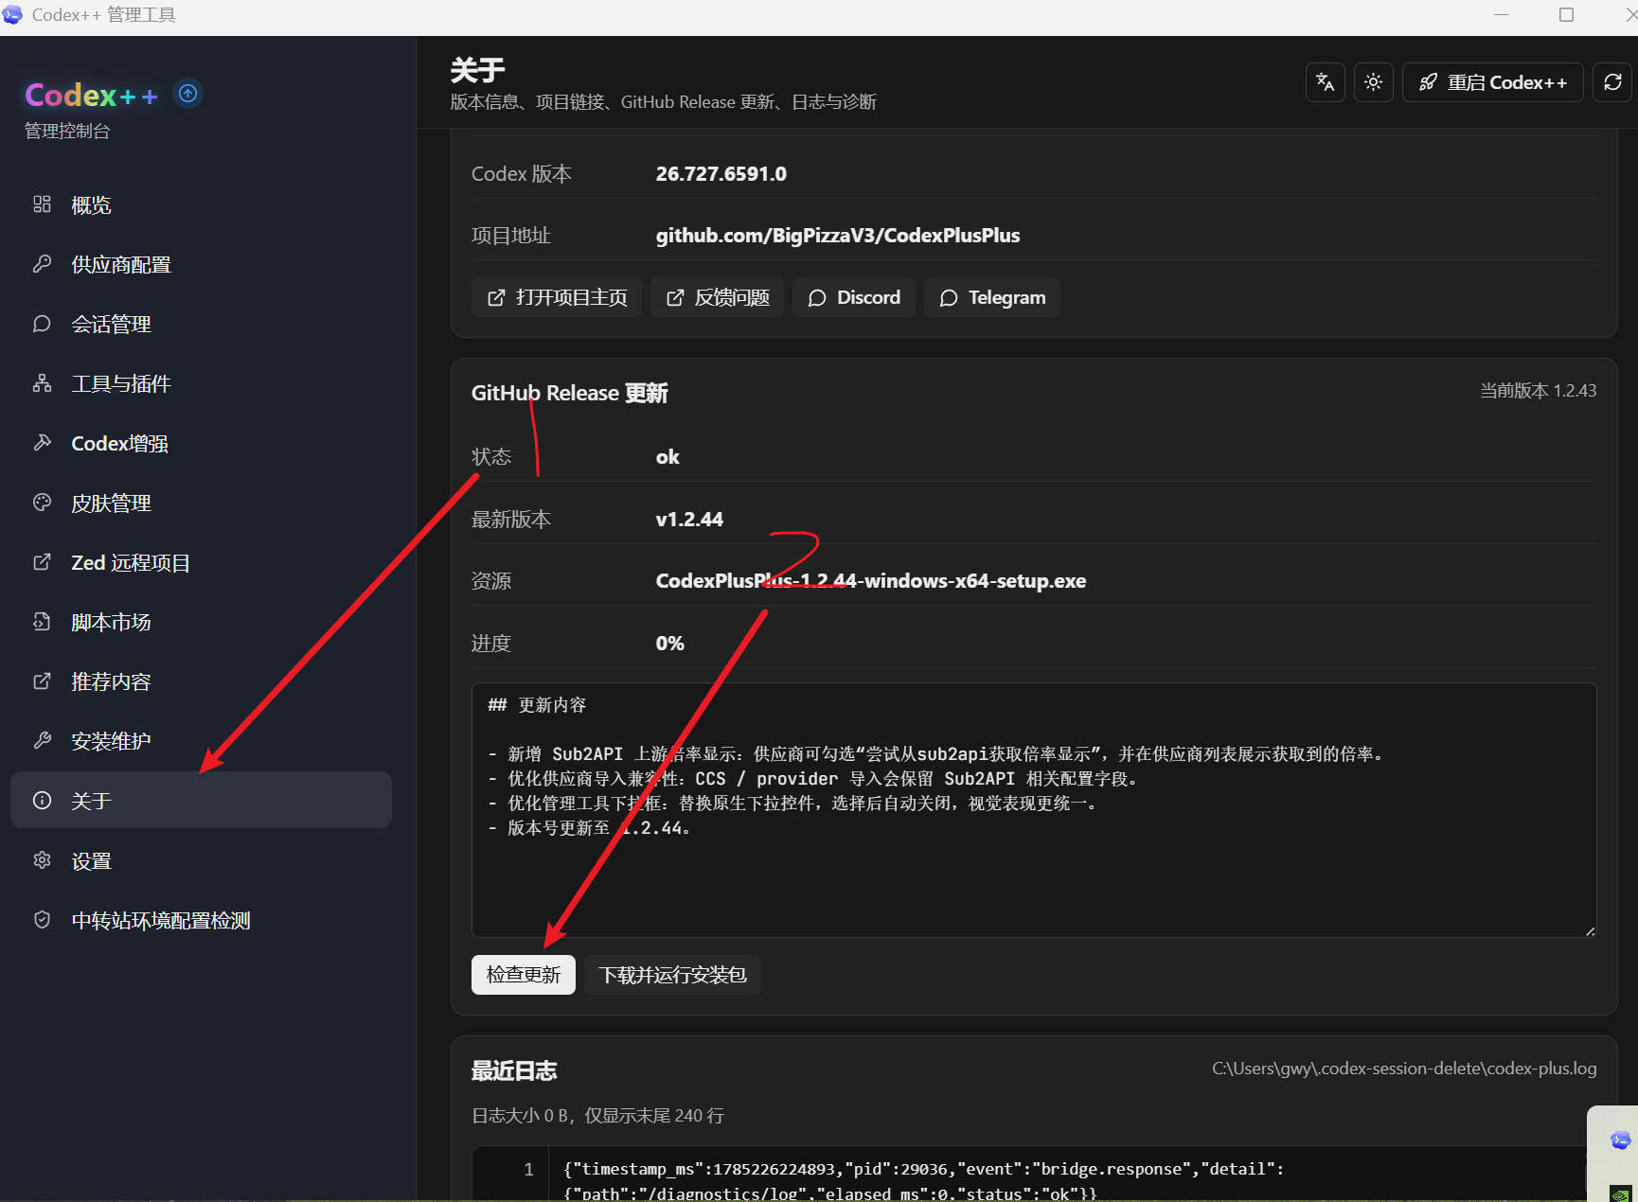Click the latest version value v1.2.44

point(689,519)
